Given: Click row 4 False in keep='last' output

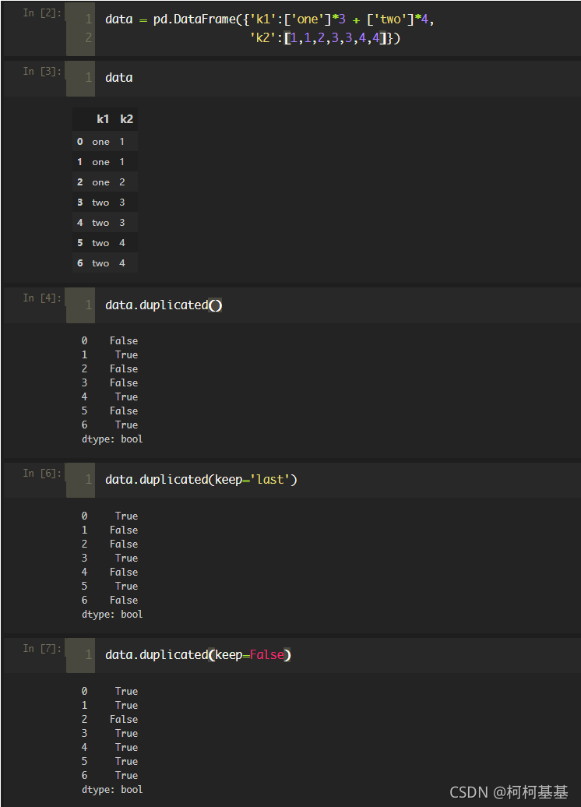Looking at the screenshot, I should 124,572.
